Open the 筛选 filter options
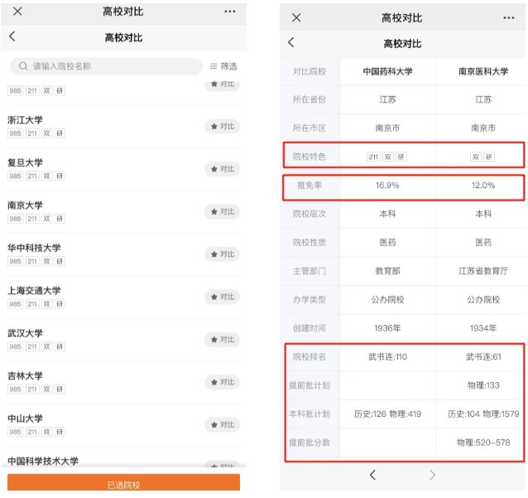Screen dimensions: 528x498 223,66
